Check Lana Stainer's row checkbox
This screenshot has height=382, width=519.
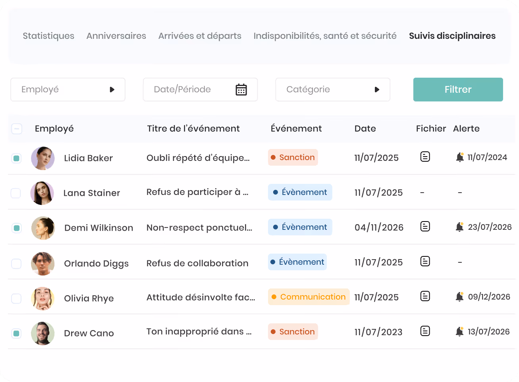coord(16,193)
